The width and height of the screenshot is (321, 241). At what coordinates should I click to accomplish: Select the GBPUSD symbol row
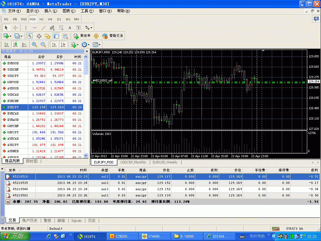(x=42, y=82)
